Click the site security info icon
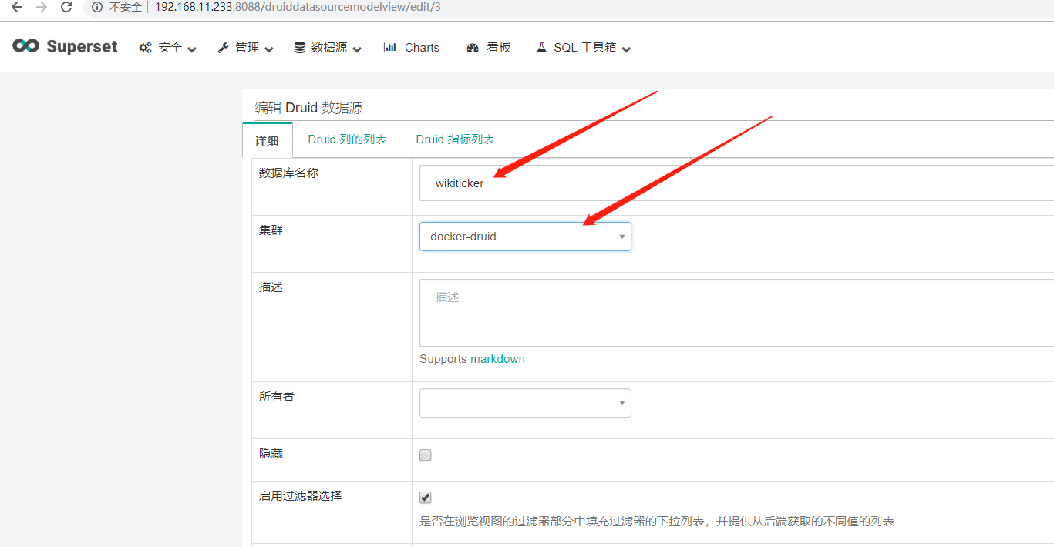The image size is (1054, 547). pos(97,7)
